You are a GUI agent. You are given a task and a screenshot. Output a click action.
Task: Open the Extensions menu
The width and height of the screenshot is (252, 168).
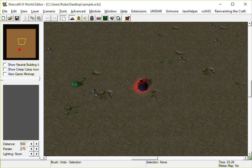139,11
